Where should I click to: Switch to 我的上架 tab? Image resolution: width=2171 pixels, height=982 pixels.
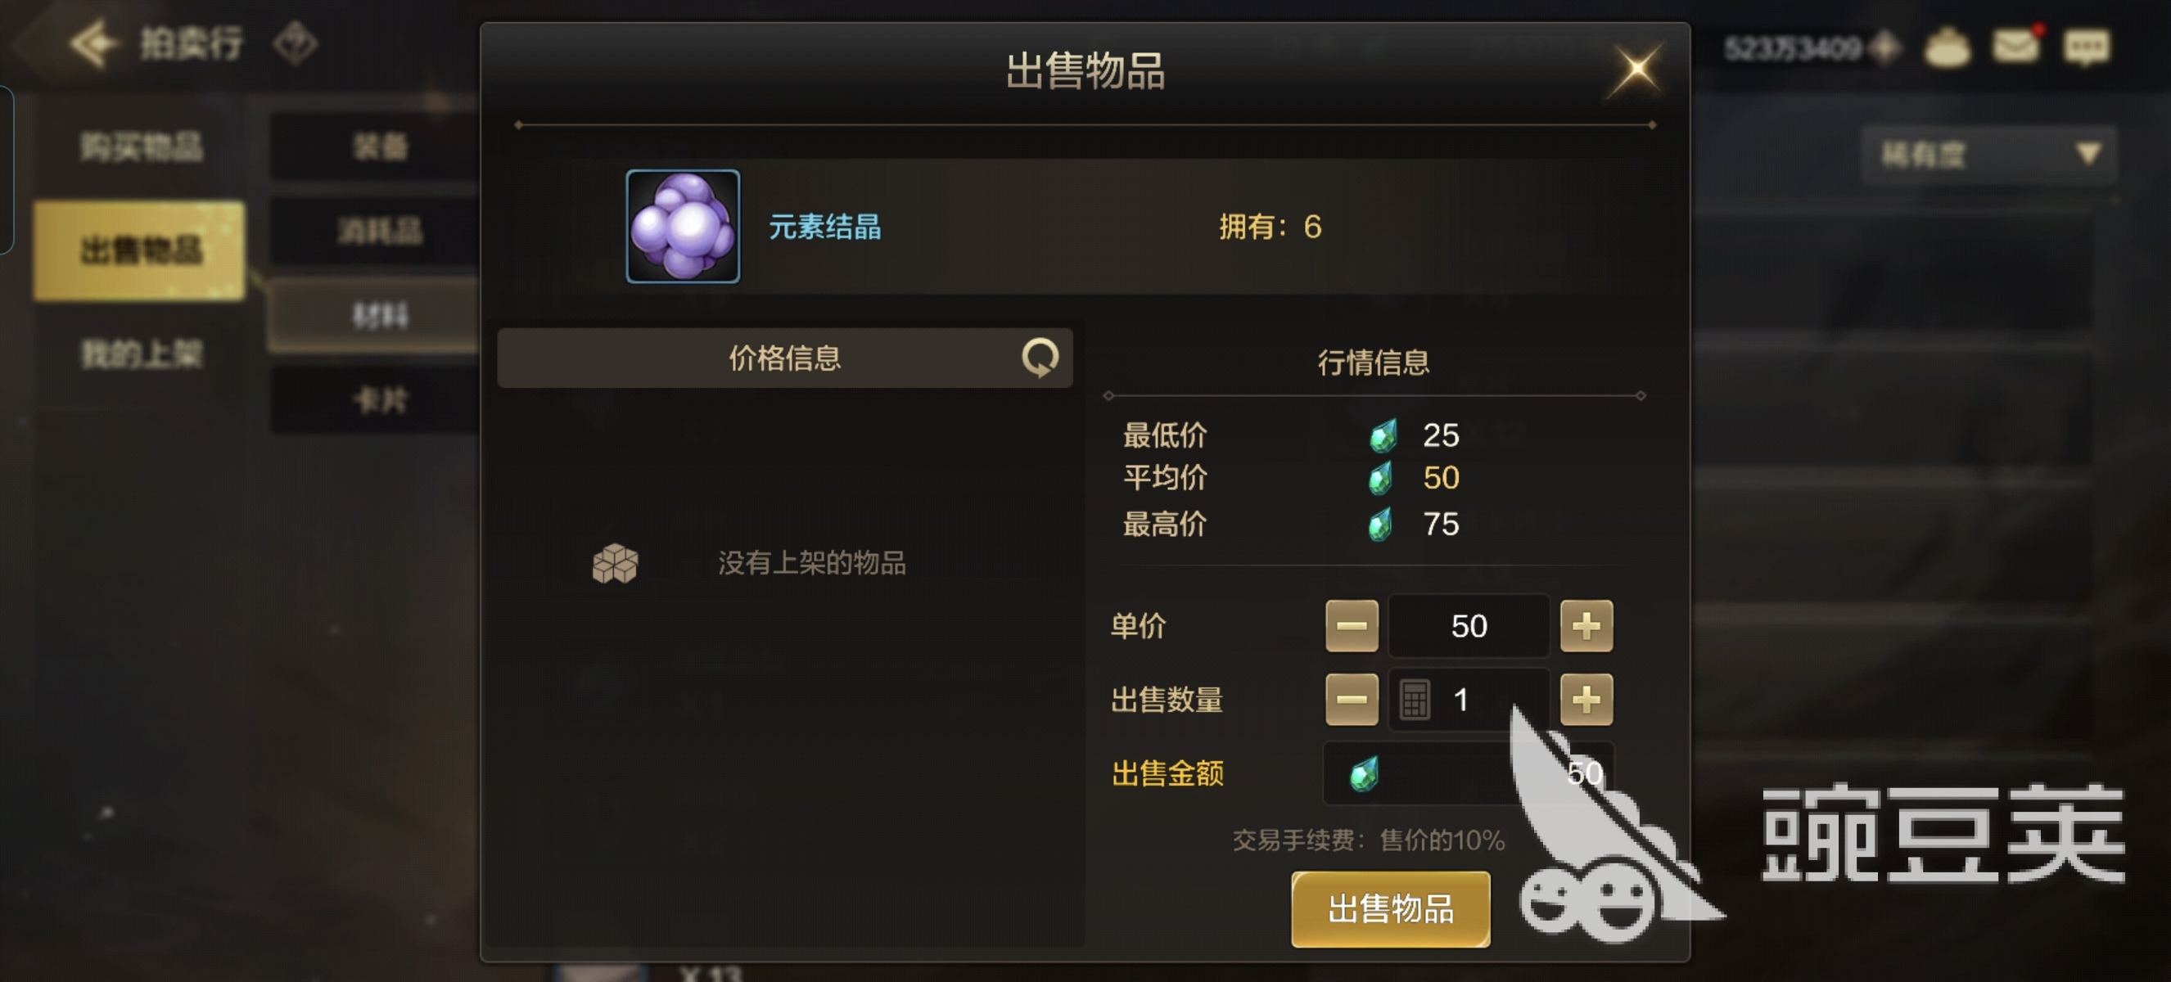pyautogui.click(x=140, y=354)
